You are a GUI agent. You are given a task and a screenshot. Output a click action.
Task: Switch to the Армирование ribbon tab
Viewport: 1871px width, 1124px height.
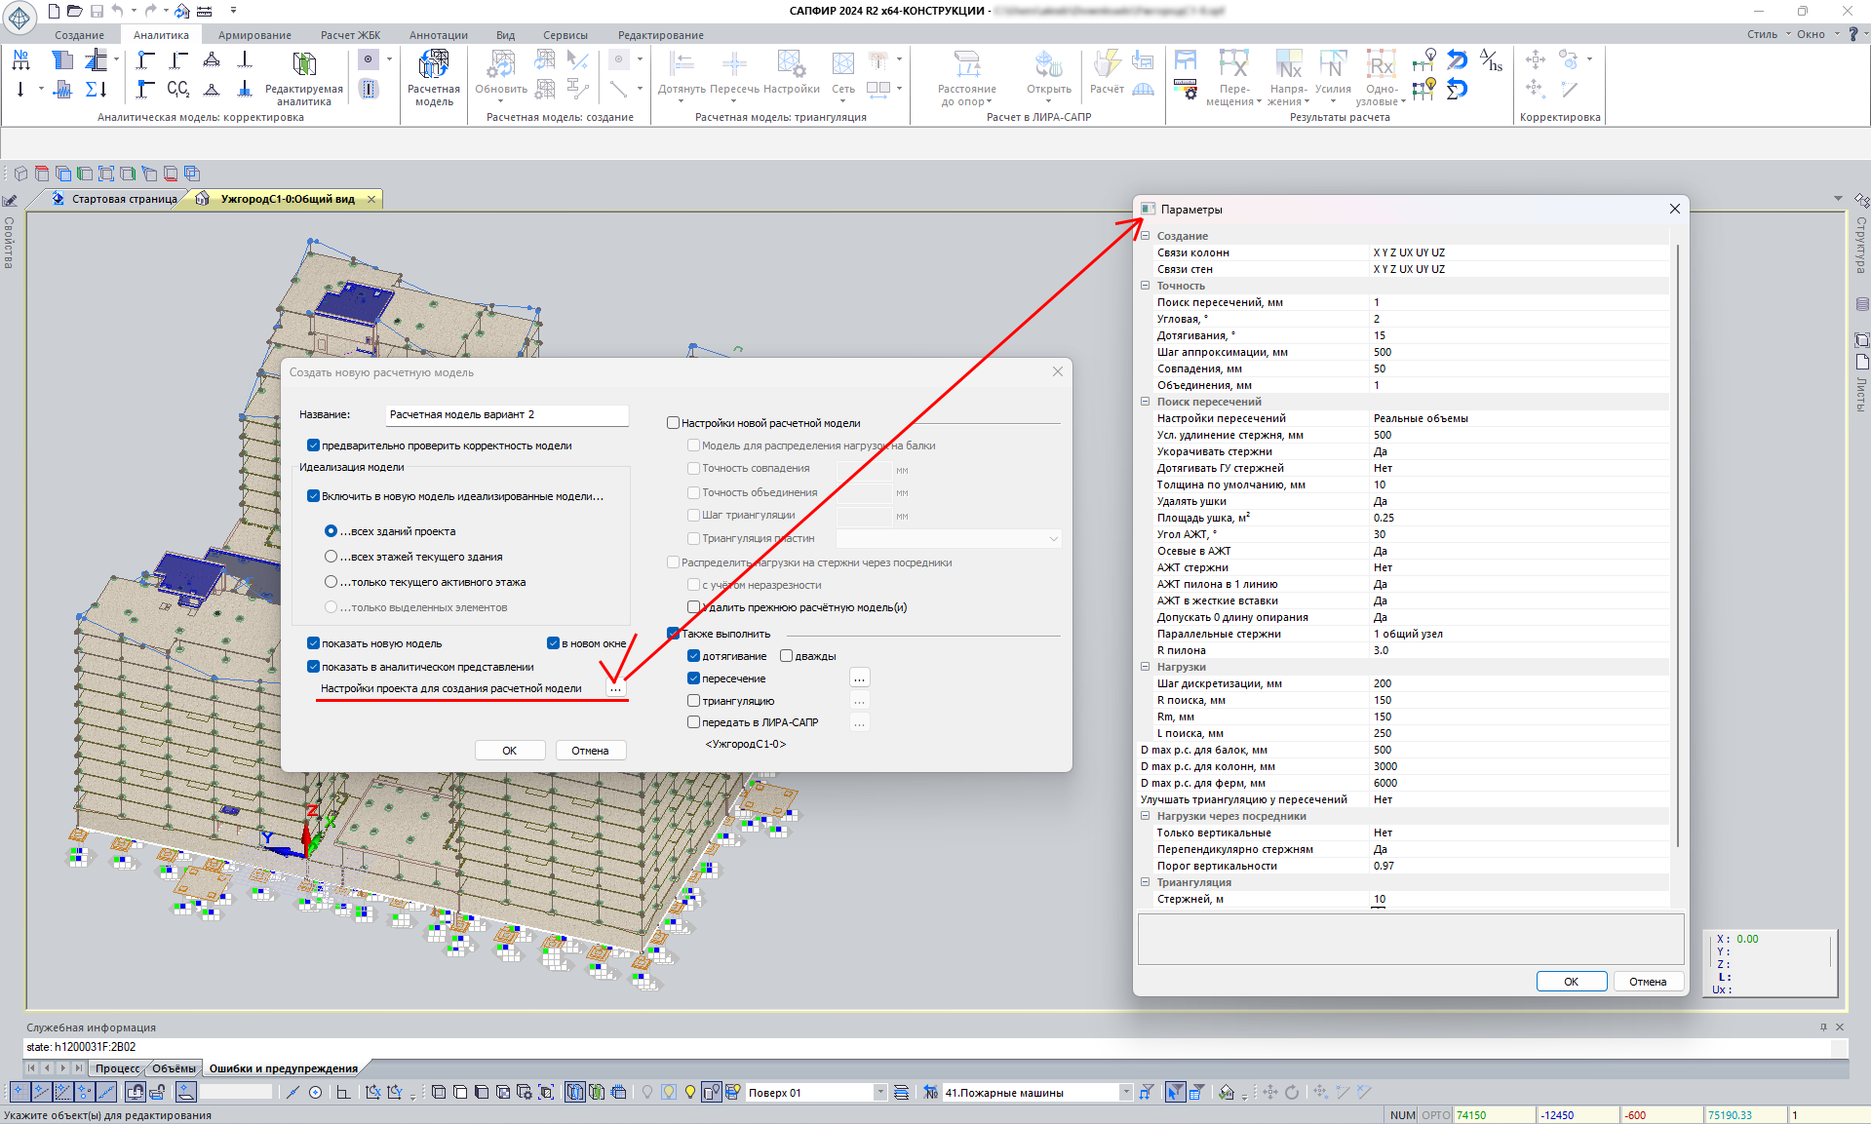point(254,35)
